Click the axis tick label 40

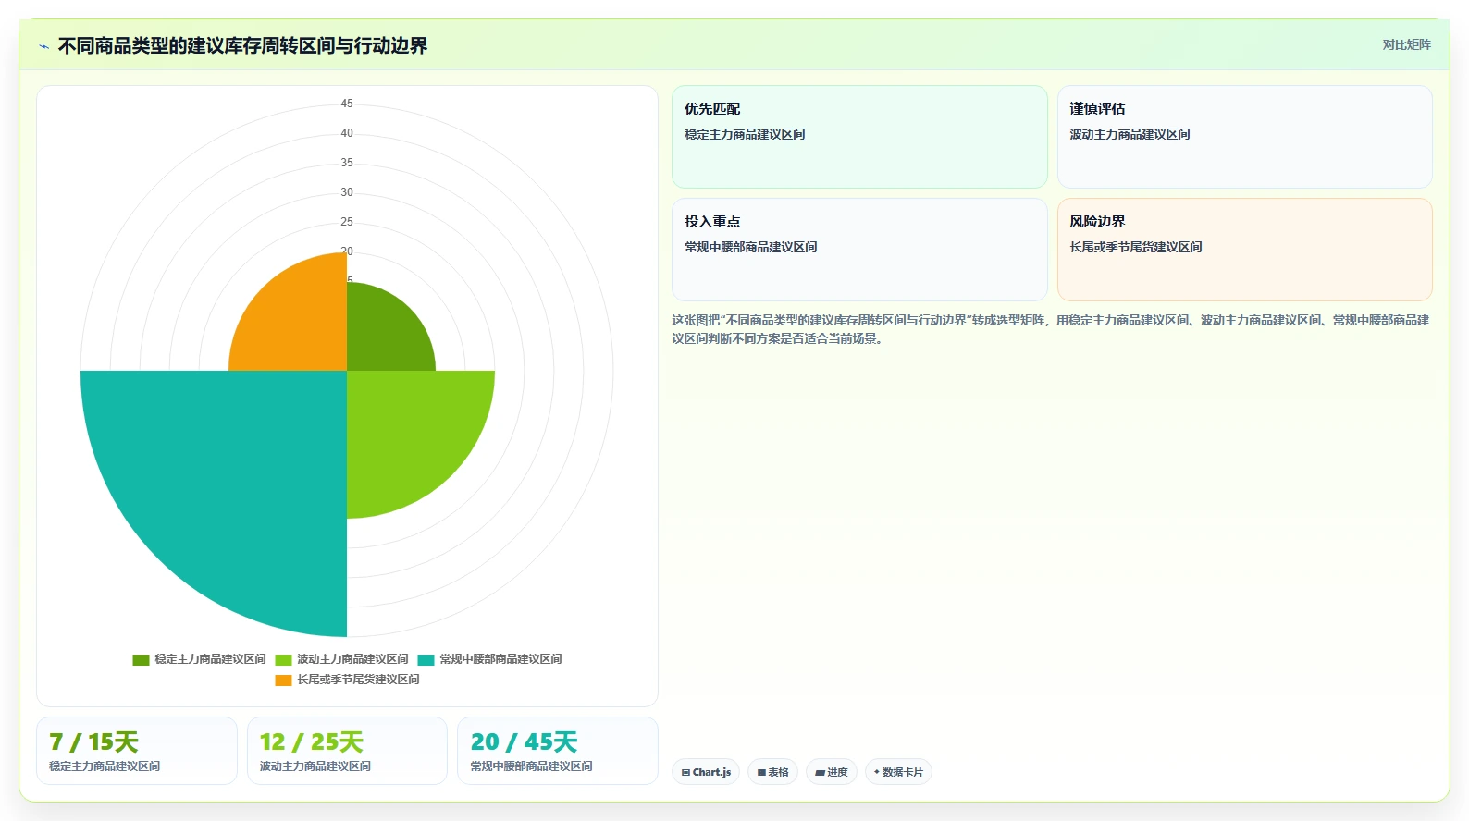tap(347, 133)
